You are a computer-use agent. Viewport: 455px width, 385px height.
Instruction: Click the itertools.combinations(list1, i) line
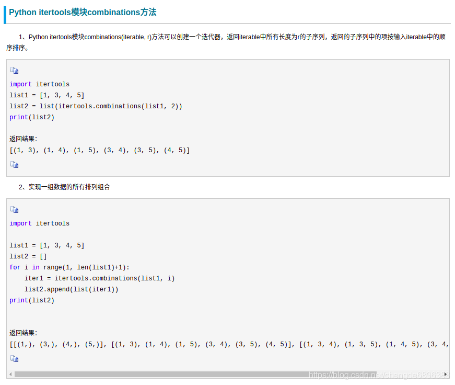point(98,278)
